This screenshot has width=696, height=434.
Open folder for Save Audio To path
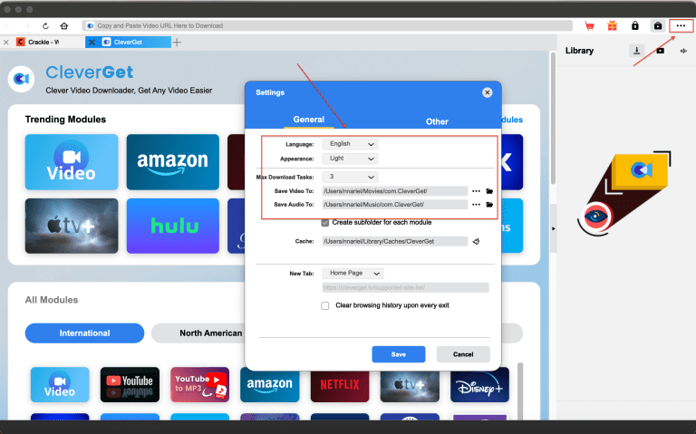(x=489, y=205)
